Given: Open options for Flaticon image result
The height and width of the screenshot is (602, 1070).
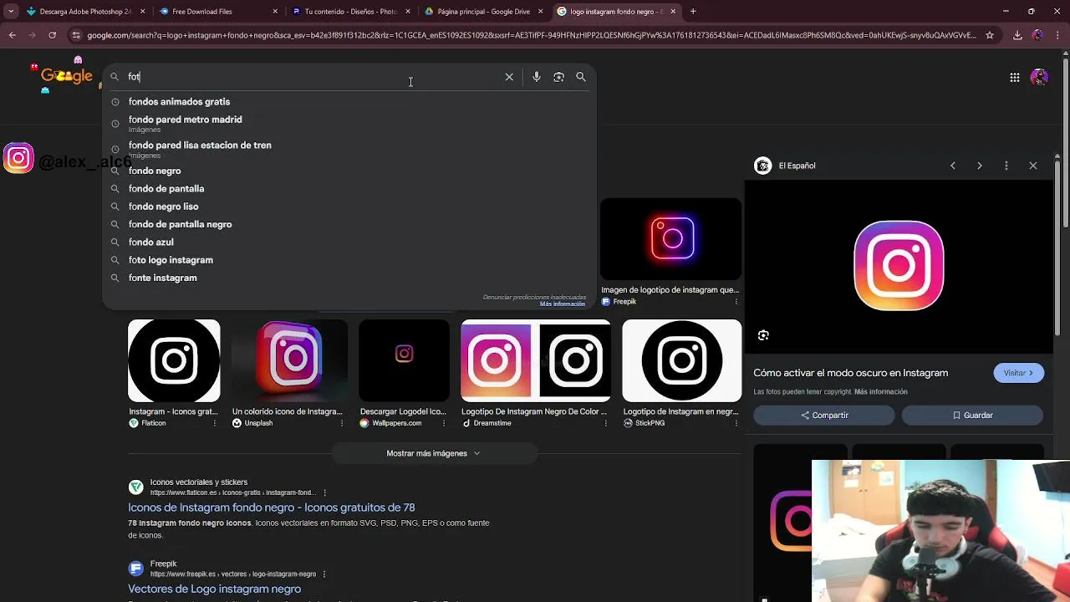Looking at the screenshot, I should (x=215, y=423).
